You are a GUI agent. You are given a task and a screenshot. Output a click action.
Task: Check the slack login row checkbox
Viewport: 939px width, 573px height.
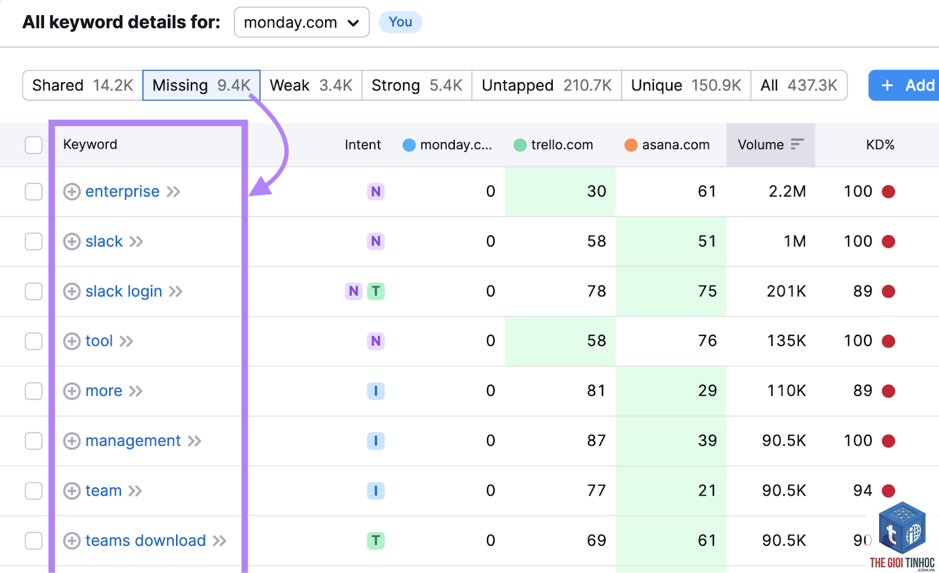34,291
